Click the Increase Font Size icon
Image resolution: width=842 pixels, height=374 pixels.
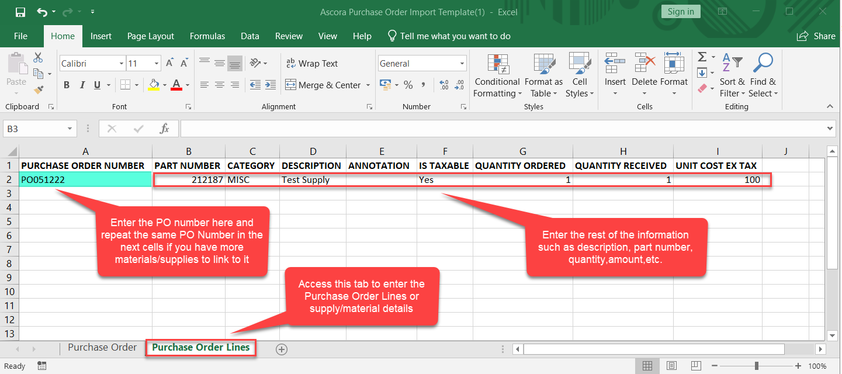170,63
